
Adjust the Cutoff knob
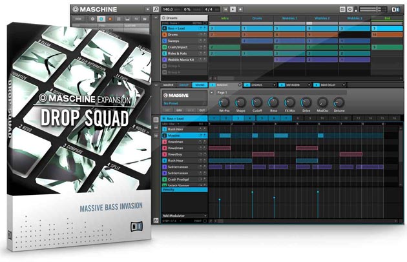[257, 103]
